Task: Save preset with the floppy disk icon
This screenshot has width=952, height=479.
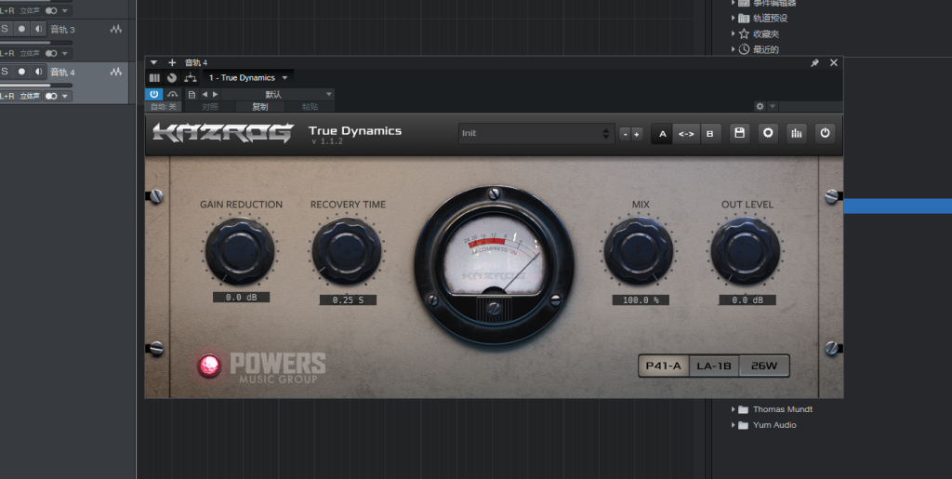Action: tap(739, 134)
